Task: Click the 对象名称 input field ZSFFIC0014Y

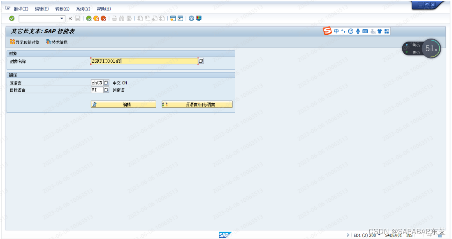Action: pyautogui.click(x=144, y=61)
